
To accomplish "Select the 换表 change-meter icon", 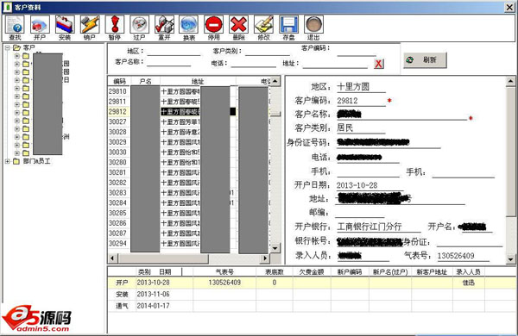I will point(189,28).
